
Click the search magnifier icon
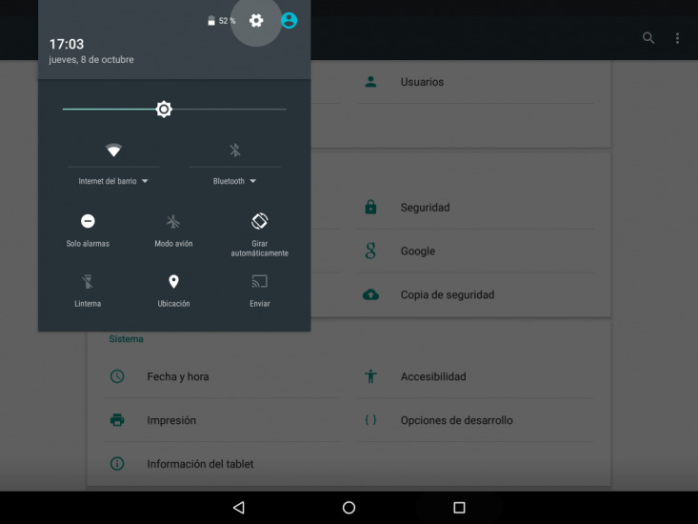click(x=648, y=38)
